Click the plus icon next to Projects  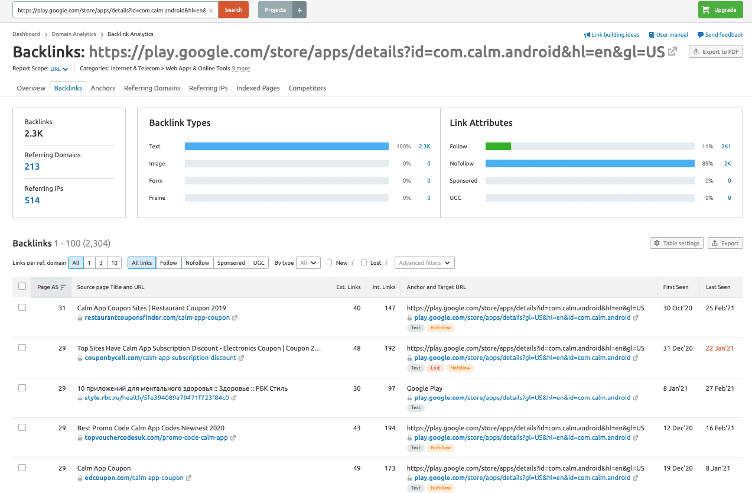[300, 10]
